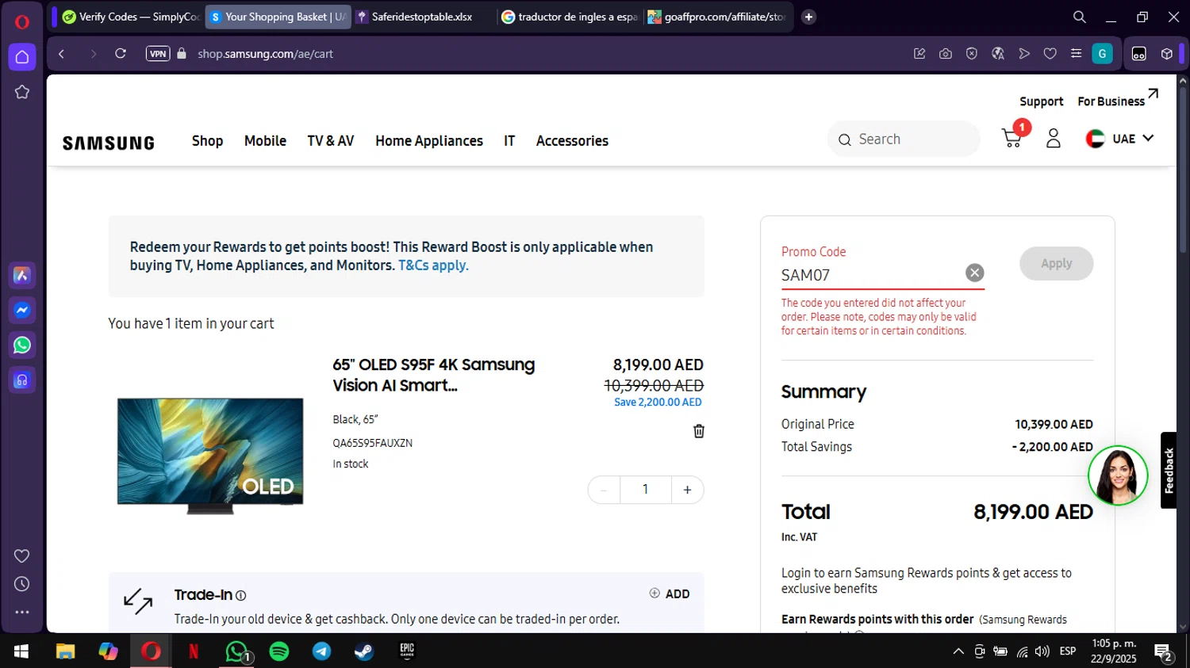
Task: Open the user account profile icon
Action: click(x=1053, y=139)
